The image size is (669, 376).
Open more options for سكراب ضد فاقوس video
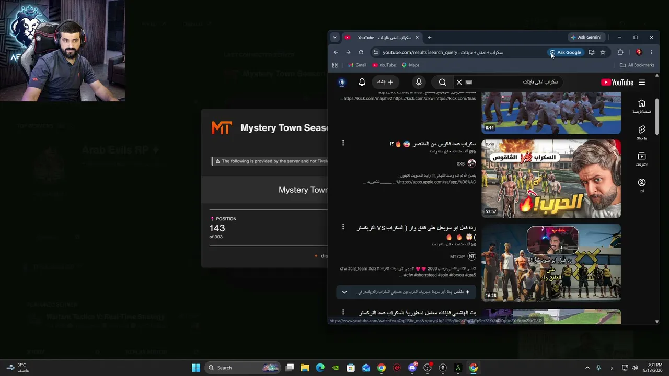click(x=343, y=143)
